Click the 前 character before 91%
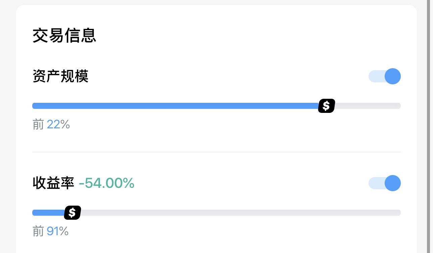Image resolution: width=433 pixels, height=253 pixels. pos(38,231)
